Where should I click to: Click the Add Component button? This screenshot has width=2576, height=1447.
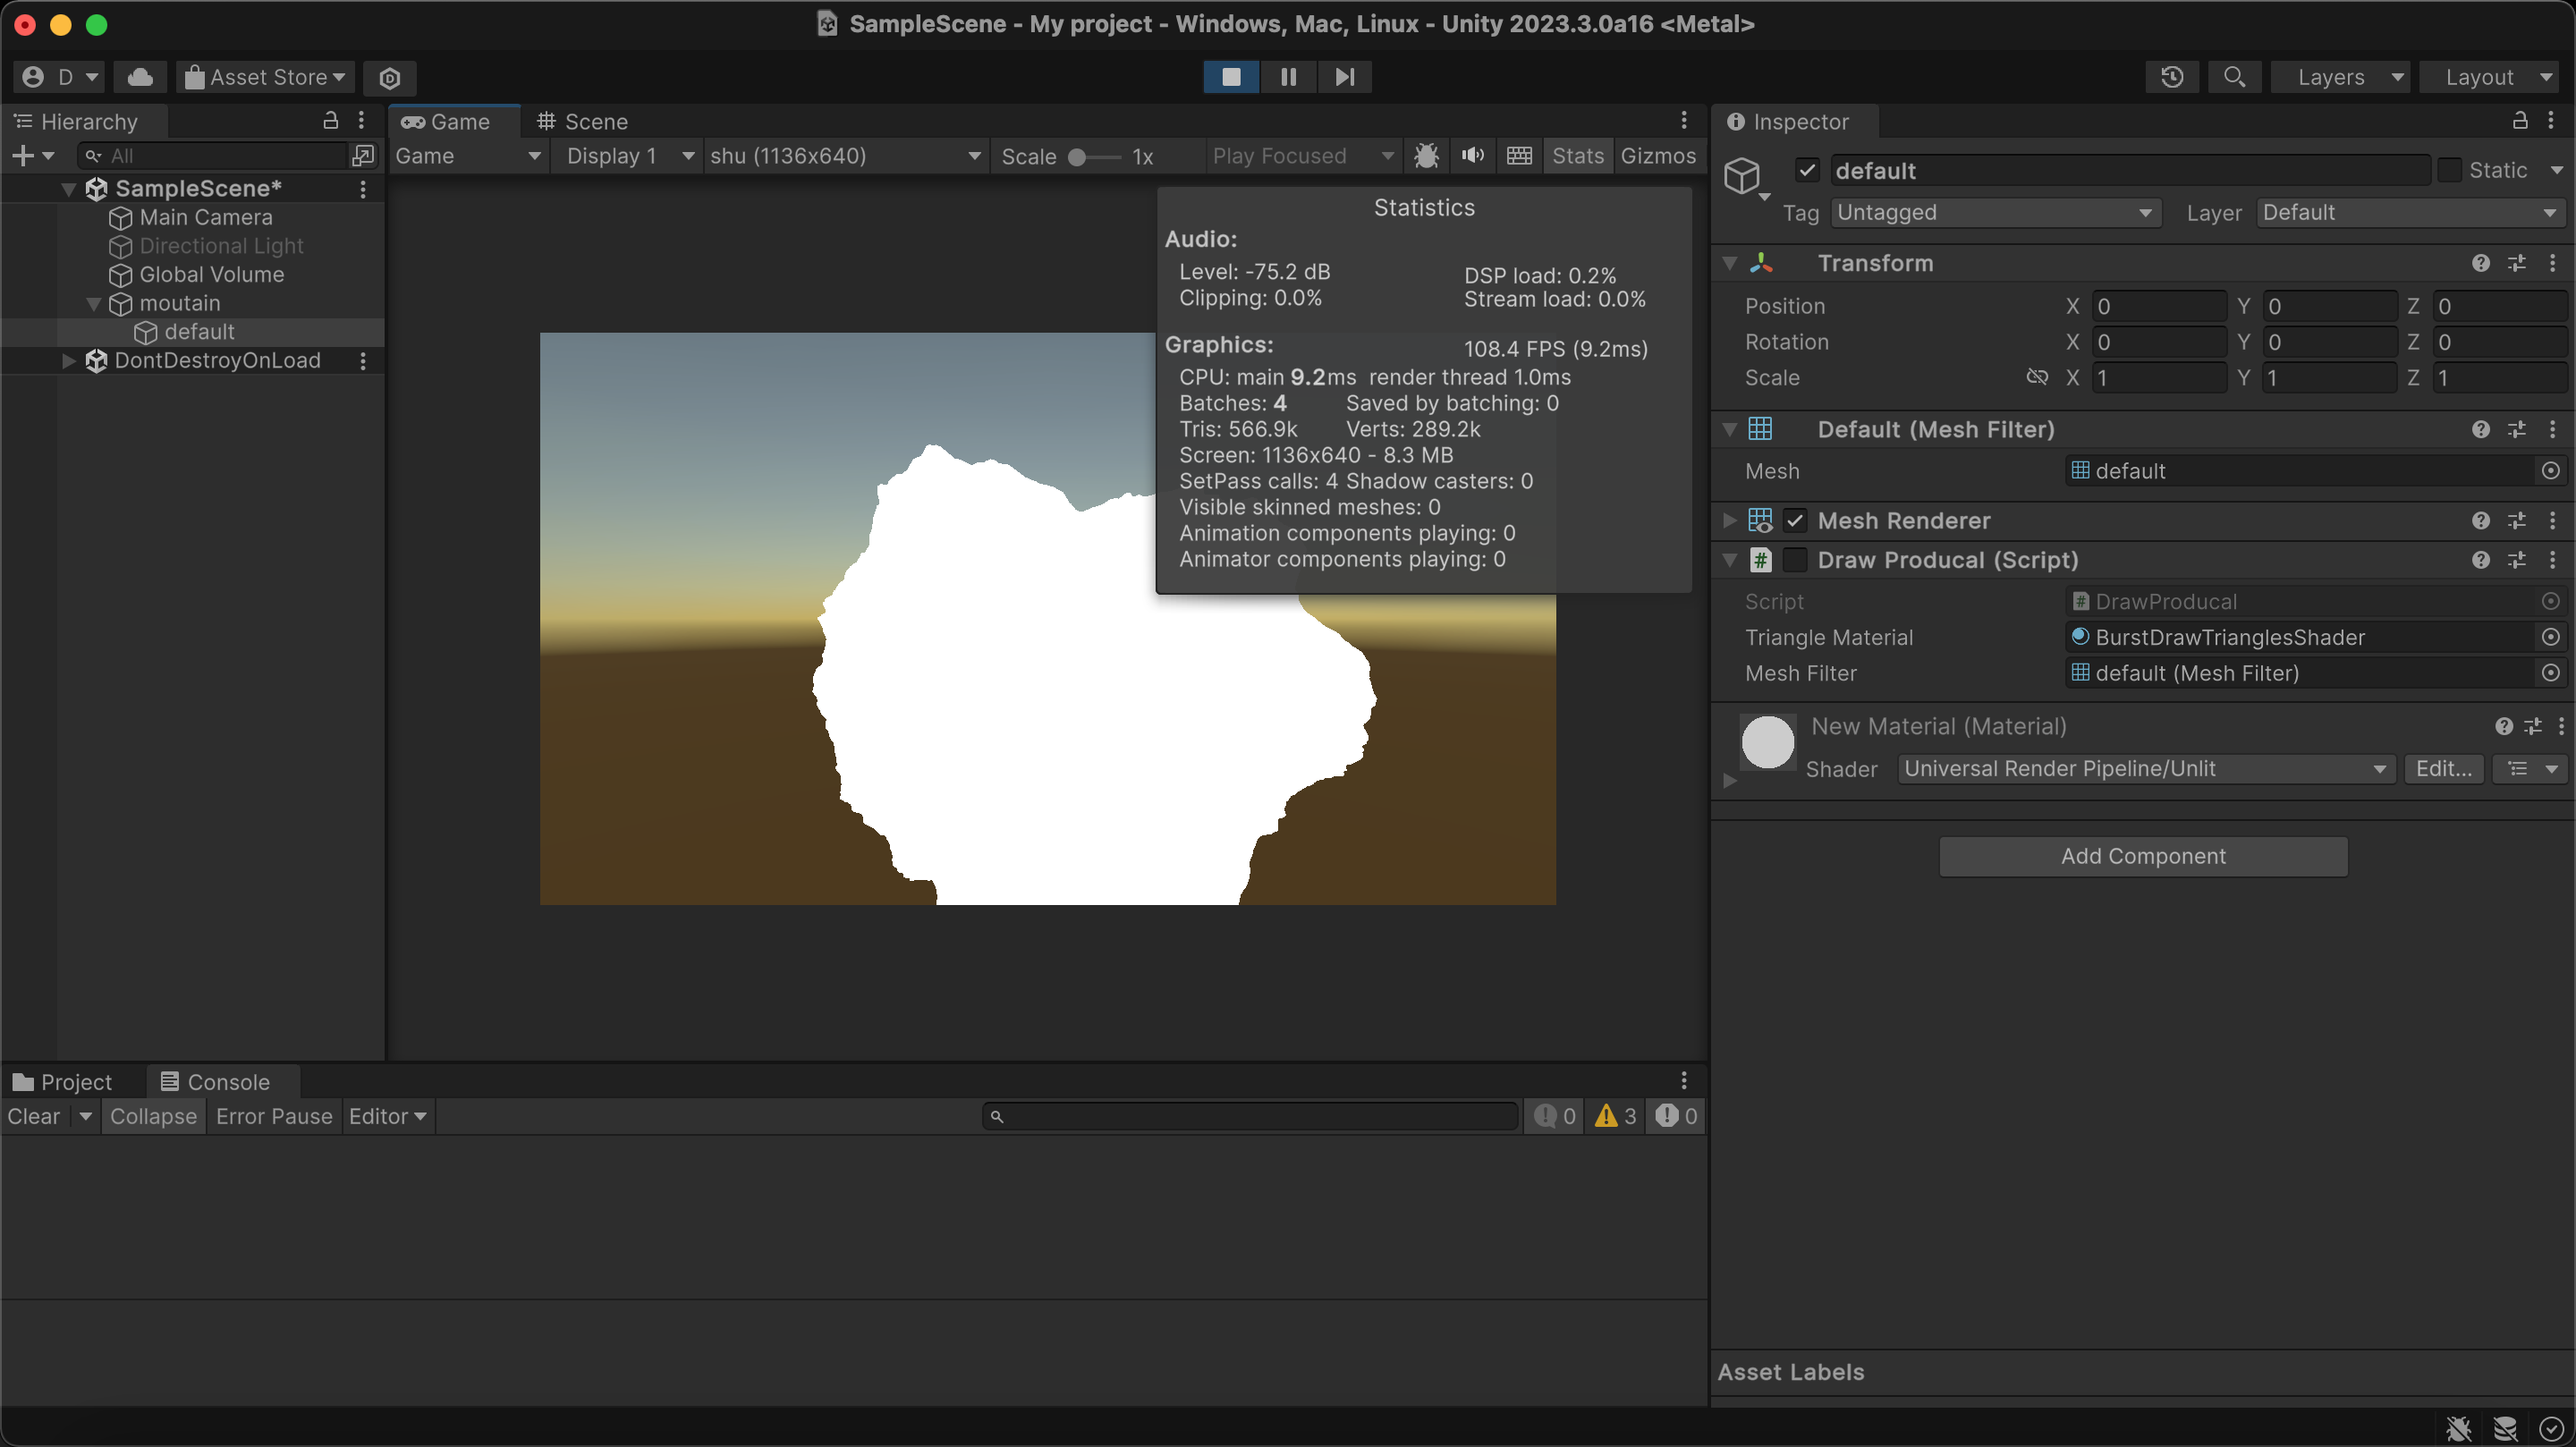[2142, 856]
